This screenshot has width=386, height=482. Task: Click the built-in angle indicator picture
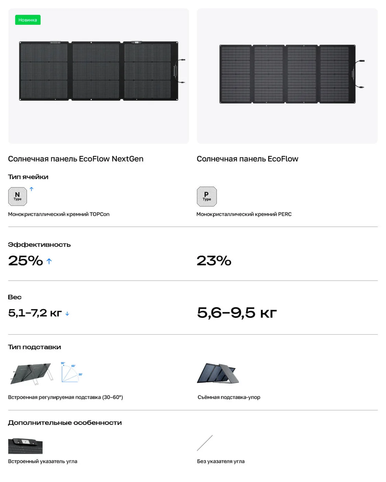[x=25, y=446]
